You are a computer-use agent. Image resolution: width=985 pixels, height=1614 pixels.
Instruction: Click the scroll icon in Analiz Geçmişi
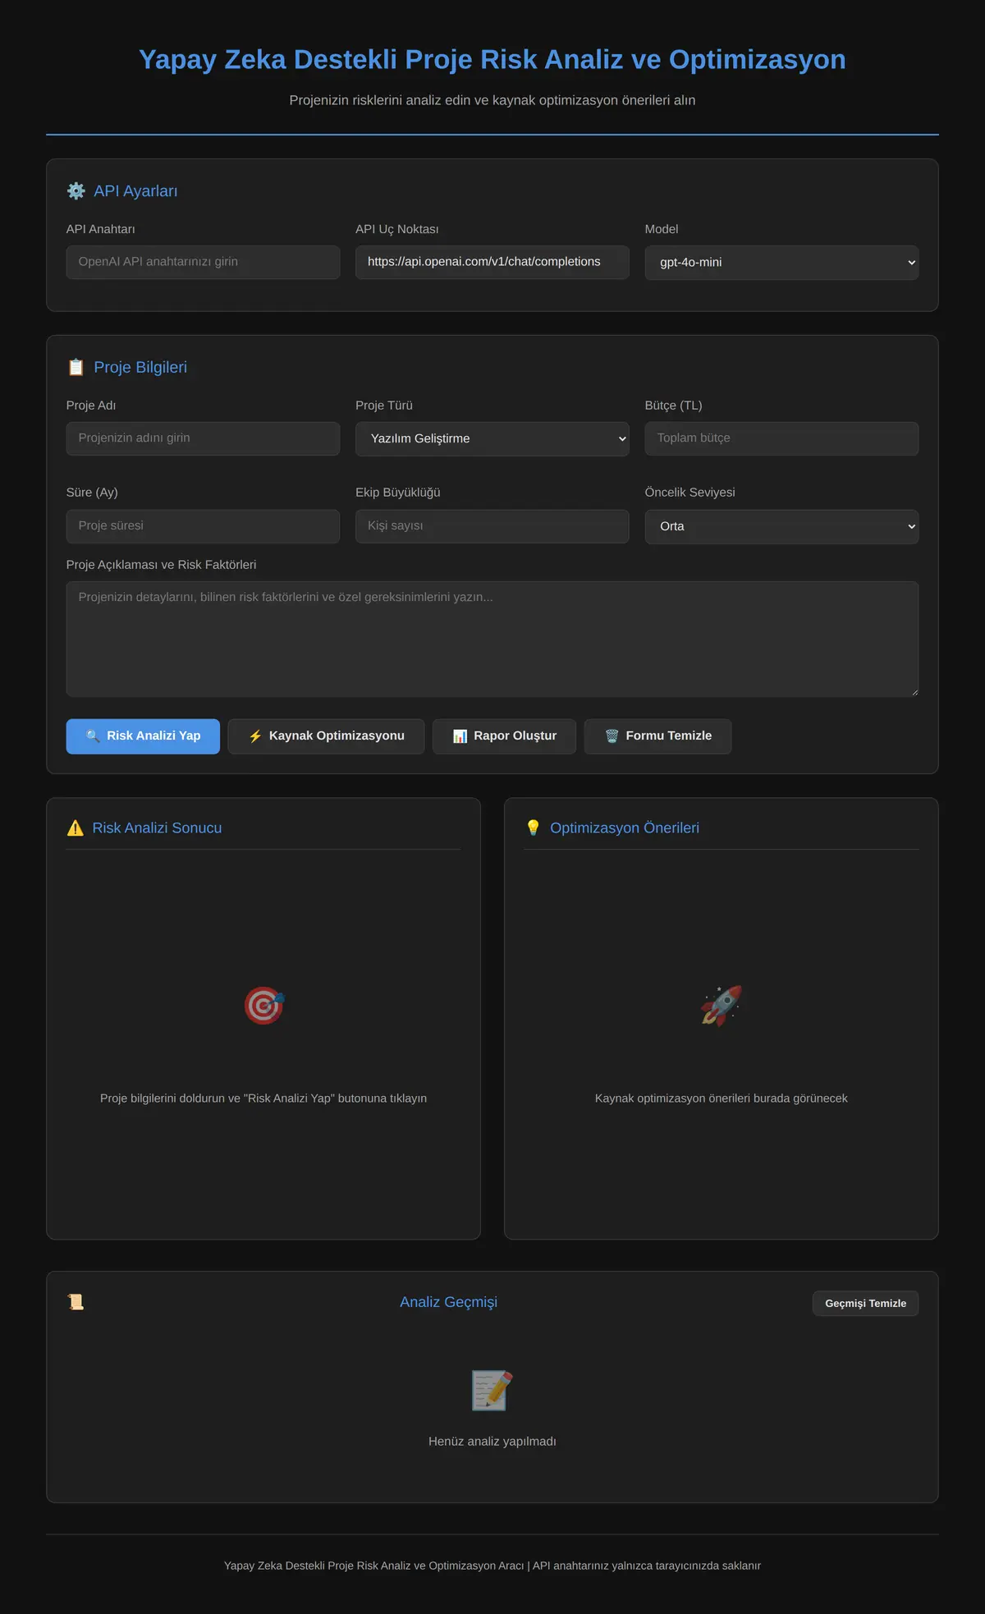76,1302
